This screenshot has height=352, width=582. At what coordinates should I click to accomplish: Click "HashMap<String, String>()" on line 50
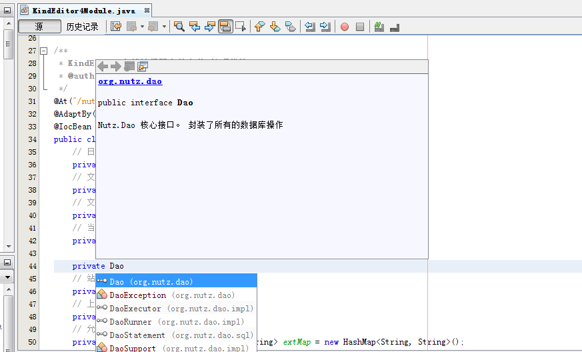point(403,342)
